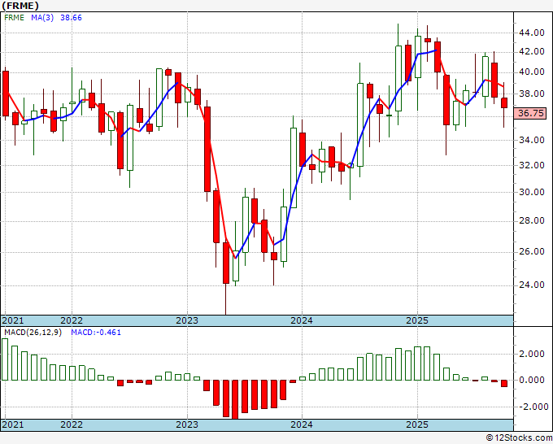Viewport: 553px width, 444px height.
Task: Select 2023 on the MACD panel time axis
Action: (x=187, y=424)
